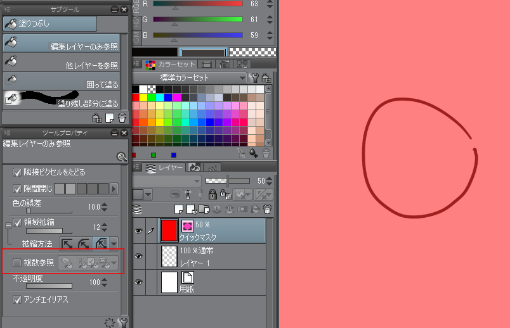Screen dimensions: 510x328
Task: Open the 標準カラーセット dropdown
Action: point(242,77)
